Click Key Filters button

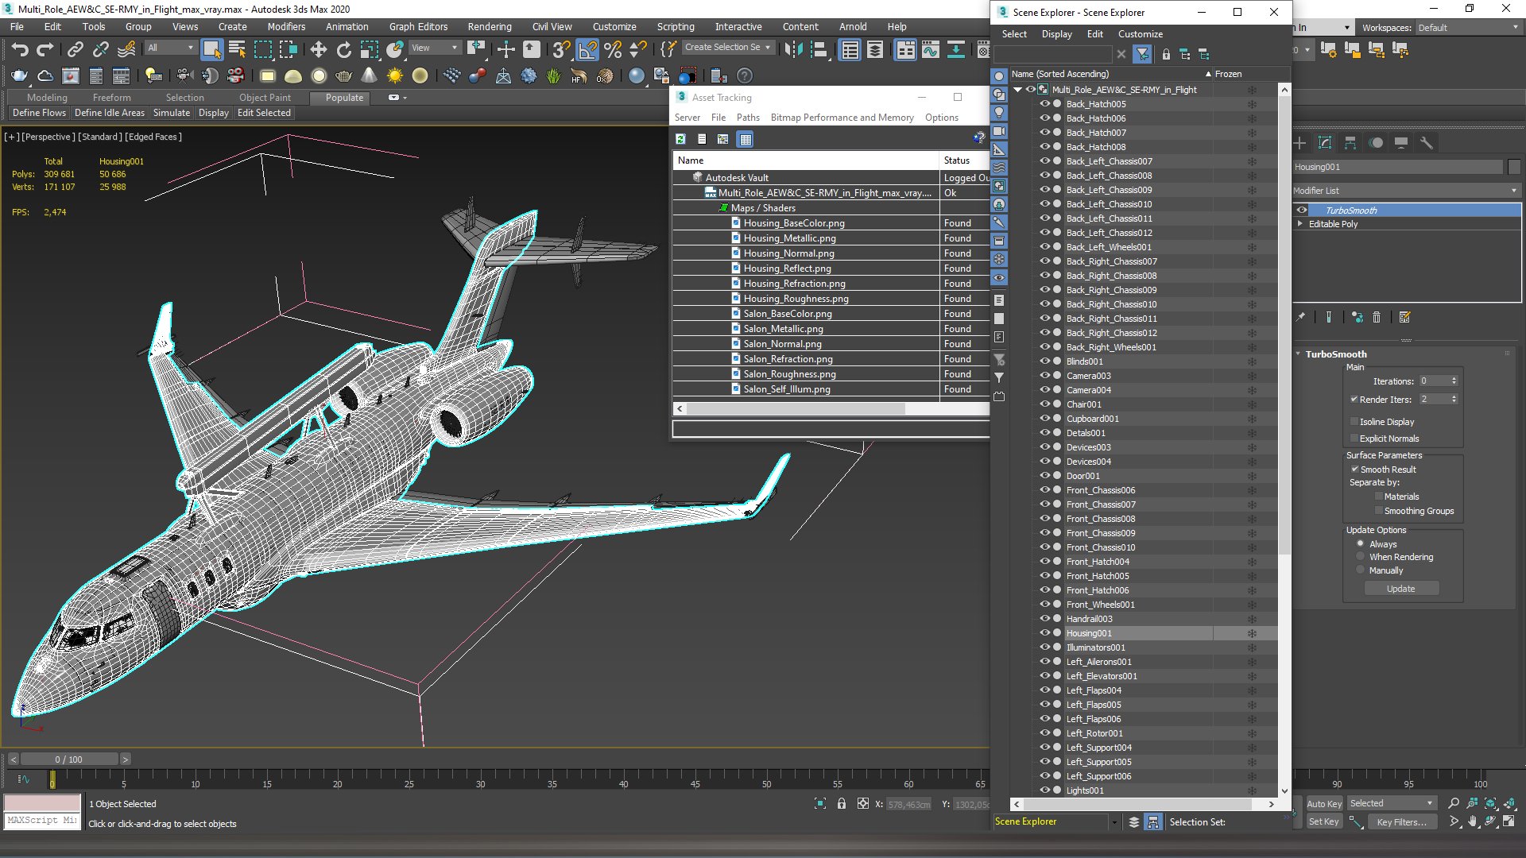tap(1401, 822)
